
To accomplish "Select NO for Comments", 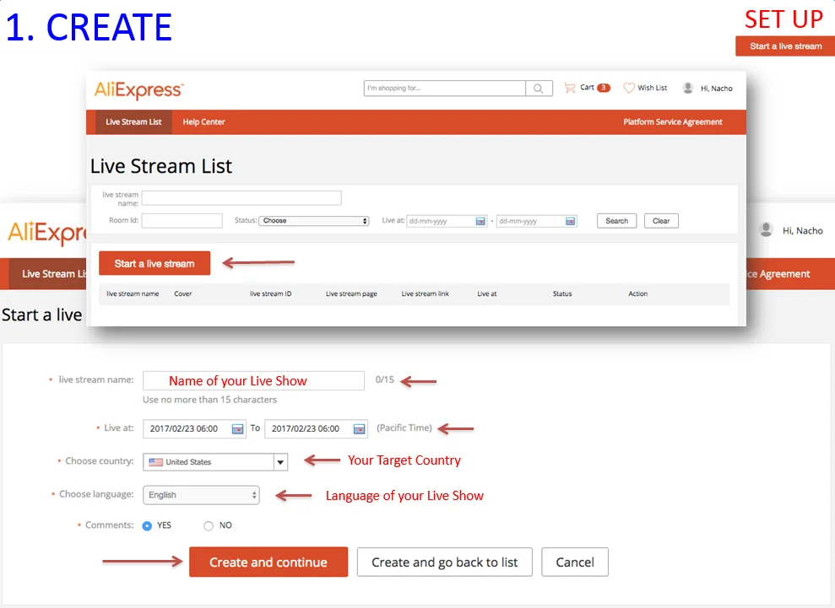I will [x=209, y=525].
